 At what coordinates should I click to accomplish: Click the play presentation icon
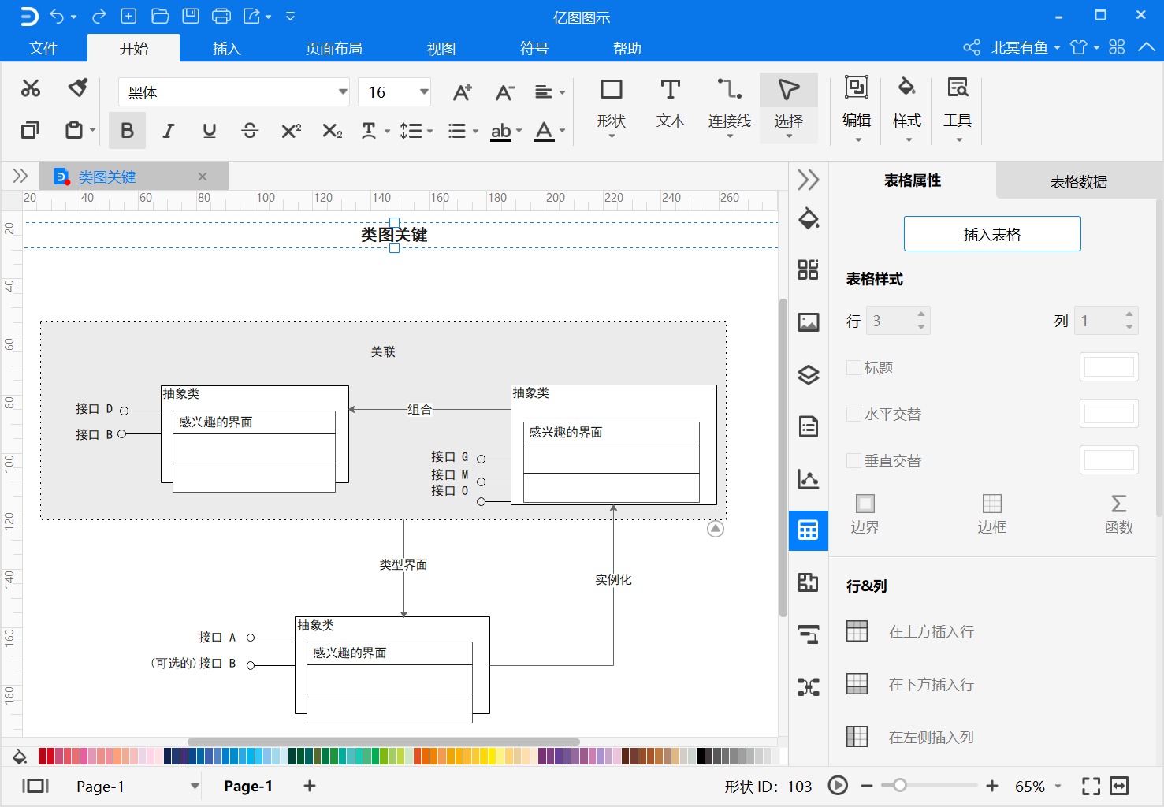[838, 786]
